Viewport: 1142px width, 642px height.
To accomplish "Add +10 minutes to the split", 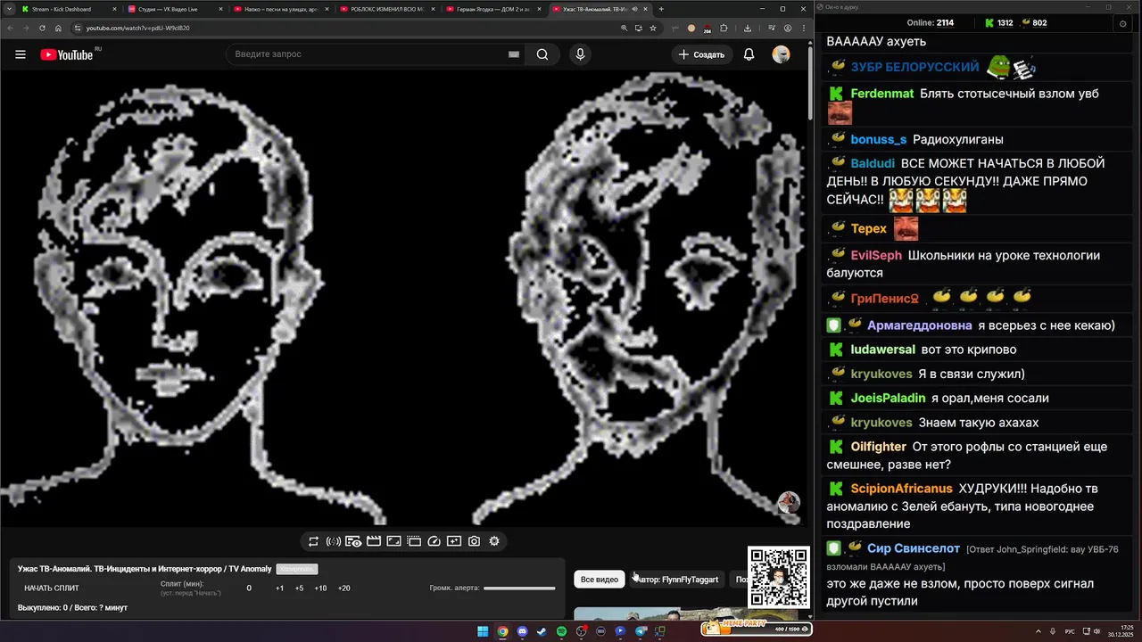I will [x=320, y=588].
